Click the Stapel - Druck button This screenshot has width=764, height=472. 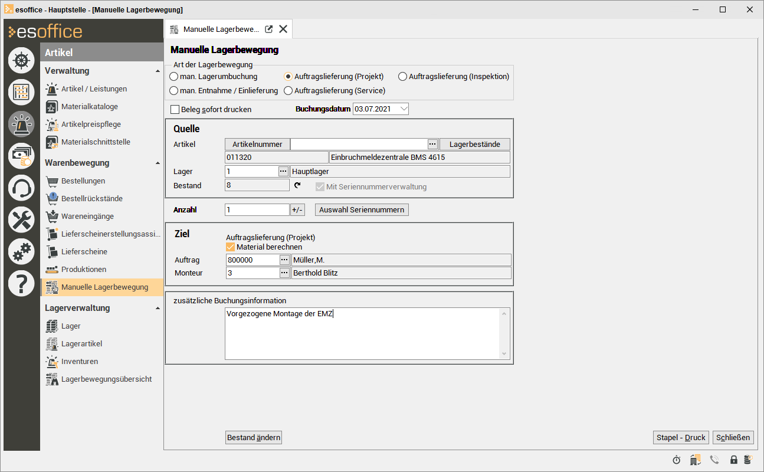click(681, 438)
